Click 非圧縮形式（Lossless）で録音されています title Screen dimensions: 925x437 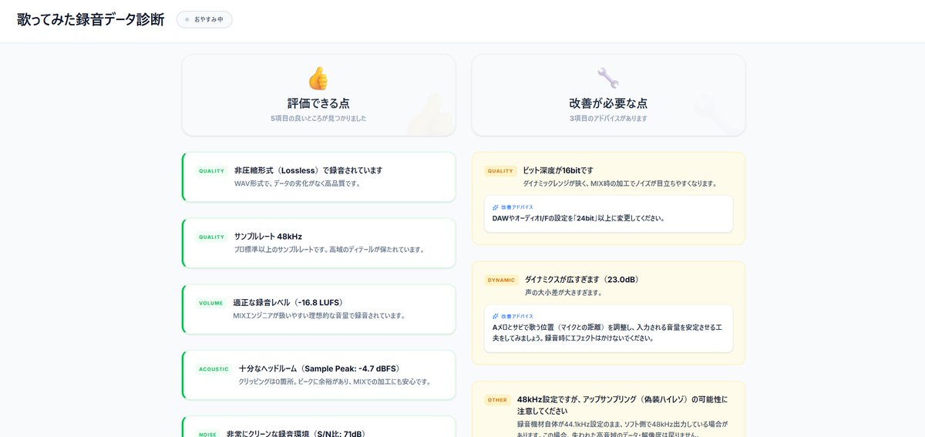click(x=308, y=170)
